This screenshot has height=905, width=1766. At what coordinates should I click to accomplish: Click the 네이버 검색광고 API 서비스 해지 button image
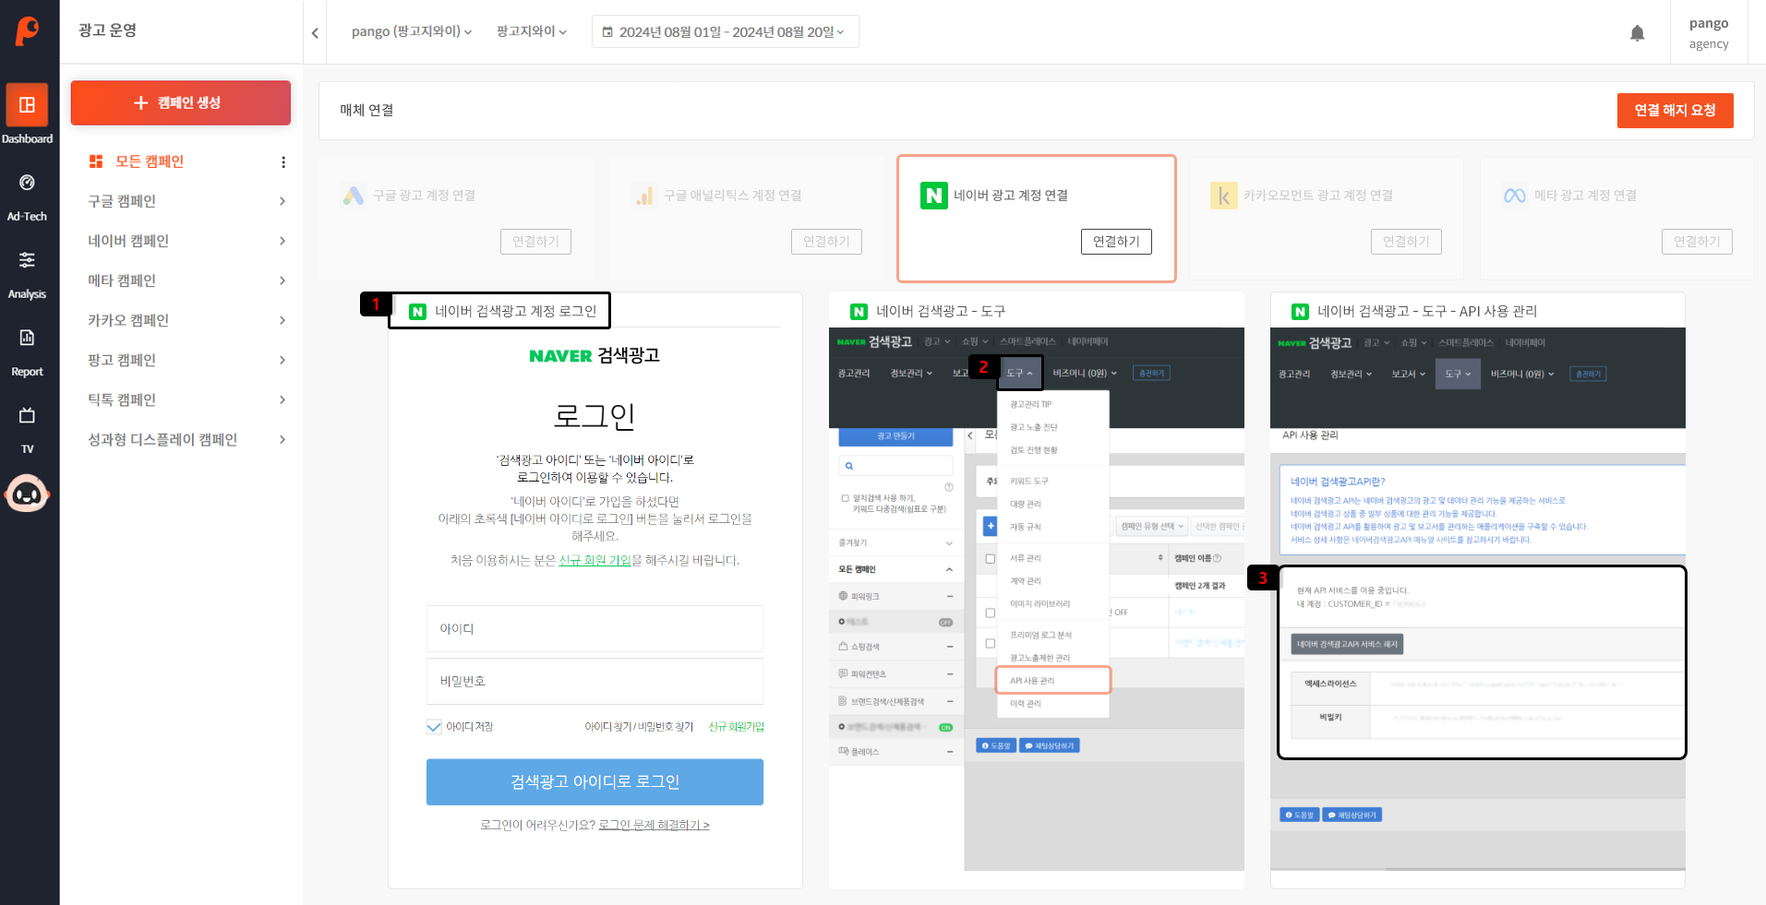tap(1347, 644)
